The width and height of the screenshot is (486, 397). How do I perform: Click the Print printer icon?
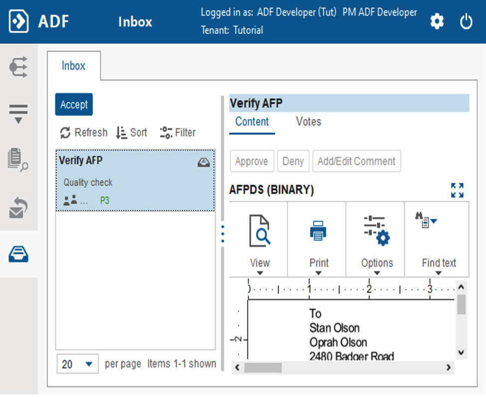(319, 231)
